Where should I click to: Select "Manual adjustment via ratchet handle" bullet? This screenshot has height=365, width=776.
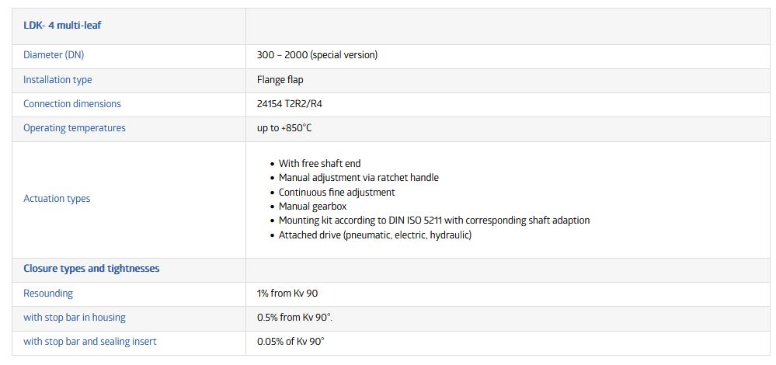click(358, 178)
